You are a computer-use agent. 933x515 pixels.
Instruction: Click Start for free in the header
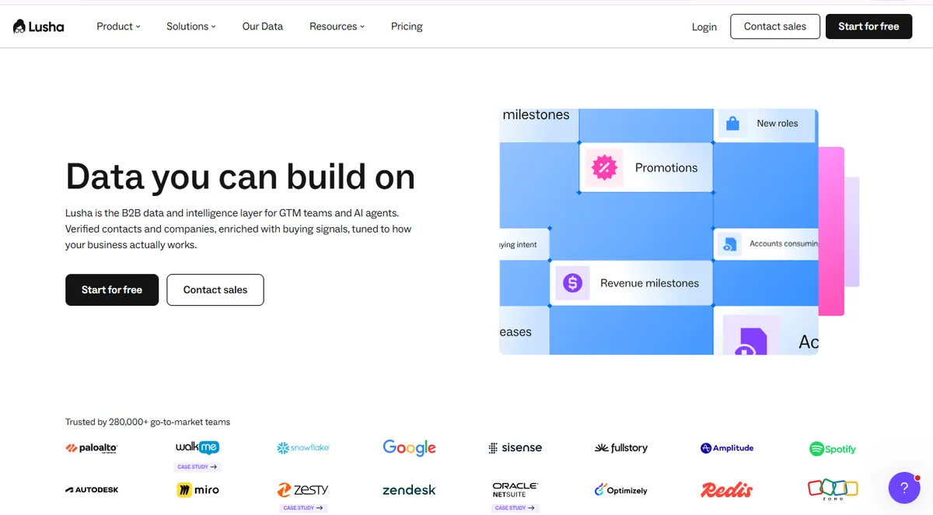pyautogui.click(x=868, y=26)
